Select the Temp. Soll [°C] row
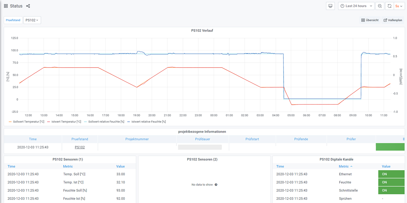 pos(70,174)
